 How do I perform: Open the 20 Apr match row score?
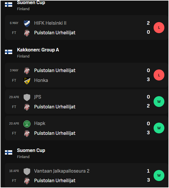[x=148, y=128]
